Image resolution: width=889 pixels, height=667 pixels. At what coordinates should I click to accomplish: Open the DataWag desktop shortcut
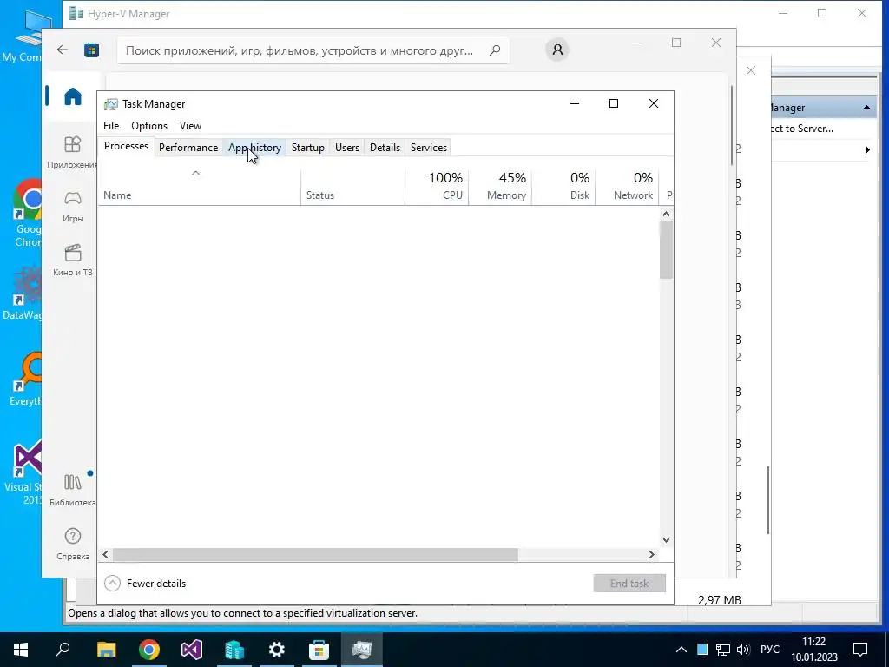pyautogui.click(x=23, y=294)
